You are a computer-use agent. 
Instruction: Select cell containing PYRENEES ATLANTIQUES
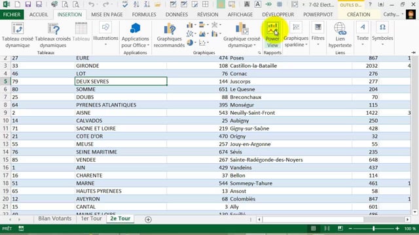[x=120, y=105]
